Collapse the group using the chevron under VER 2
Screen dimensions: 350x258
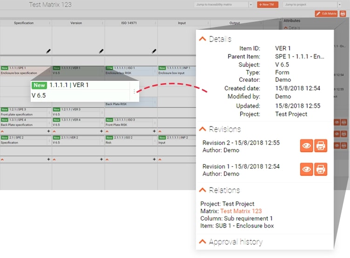click(54, 159)
